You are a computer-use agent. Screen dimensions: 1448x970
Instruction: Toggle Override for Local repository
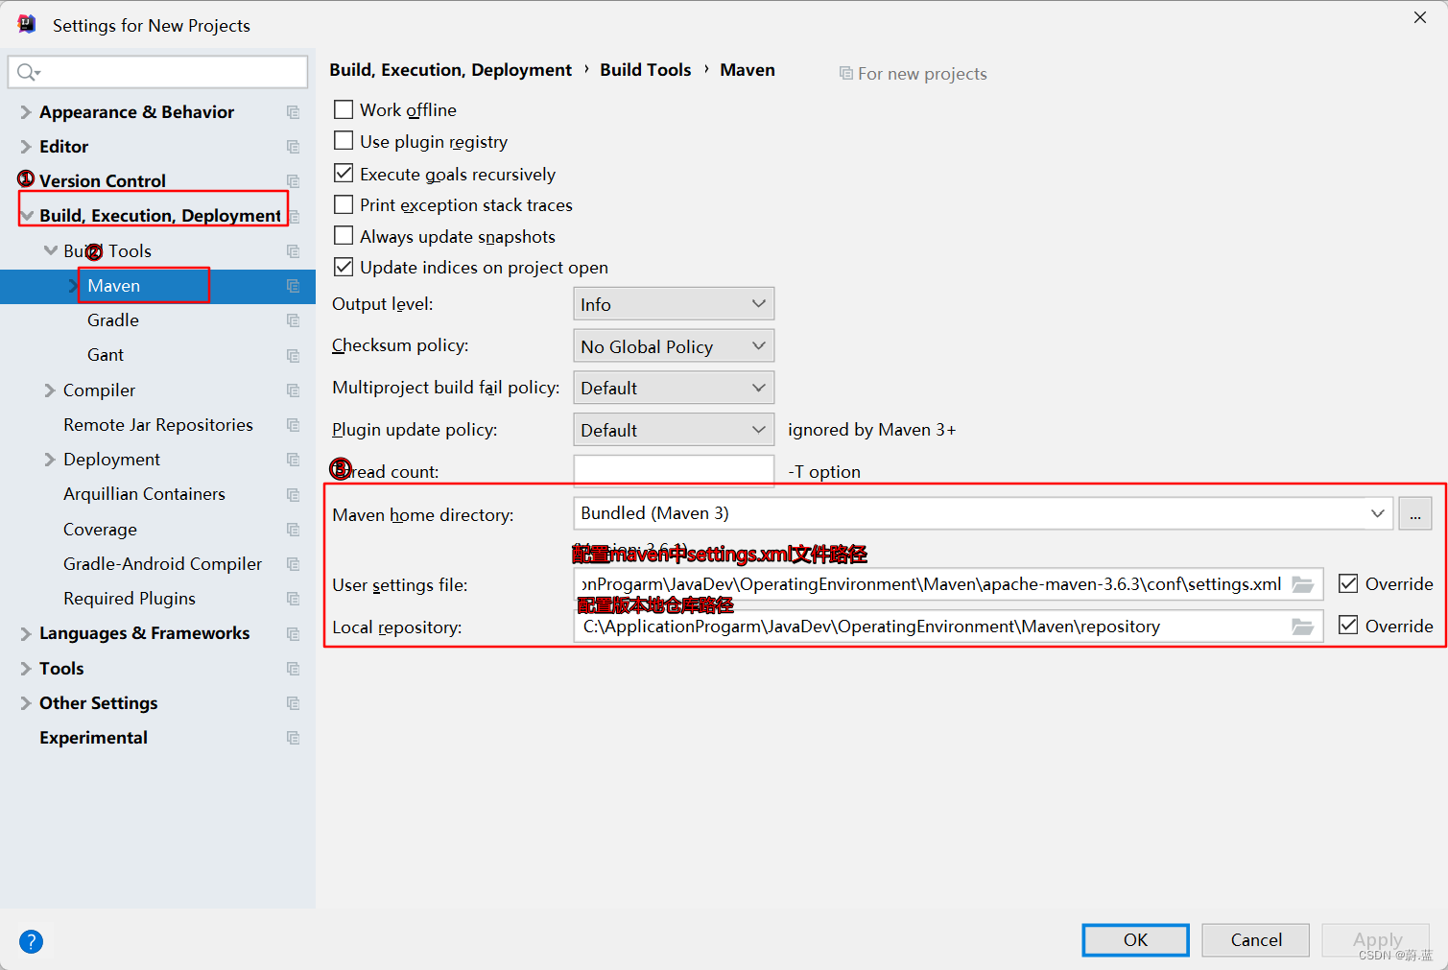1348,626
